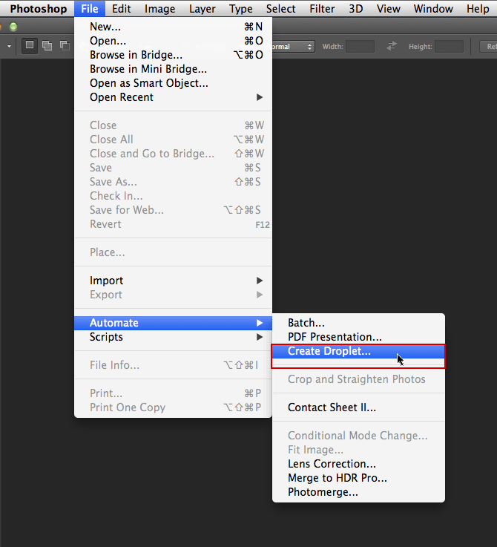Click the swap width and height arrows
497x547 pixels.
pyautogui.click(x=392, y=46)
